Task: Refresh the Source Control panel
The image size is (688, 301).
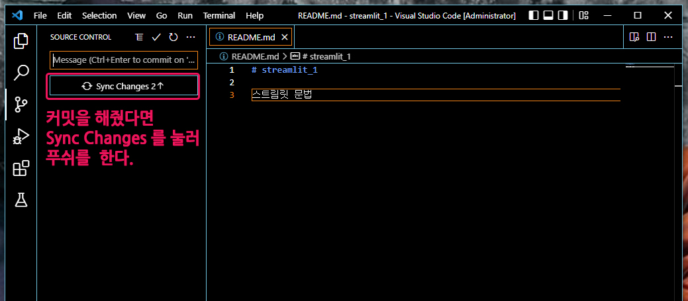Action: 173,37
